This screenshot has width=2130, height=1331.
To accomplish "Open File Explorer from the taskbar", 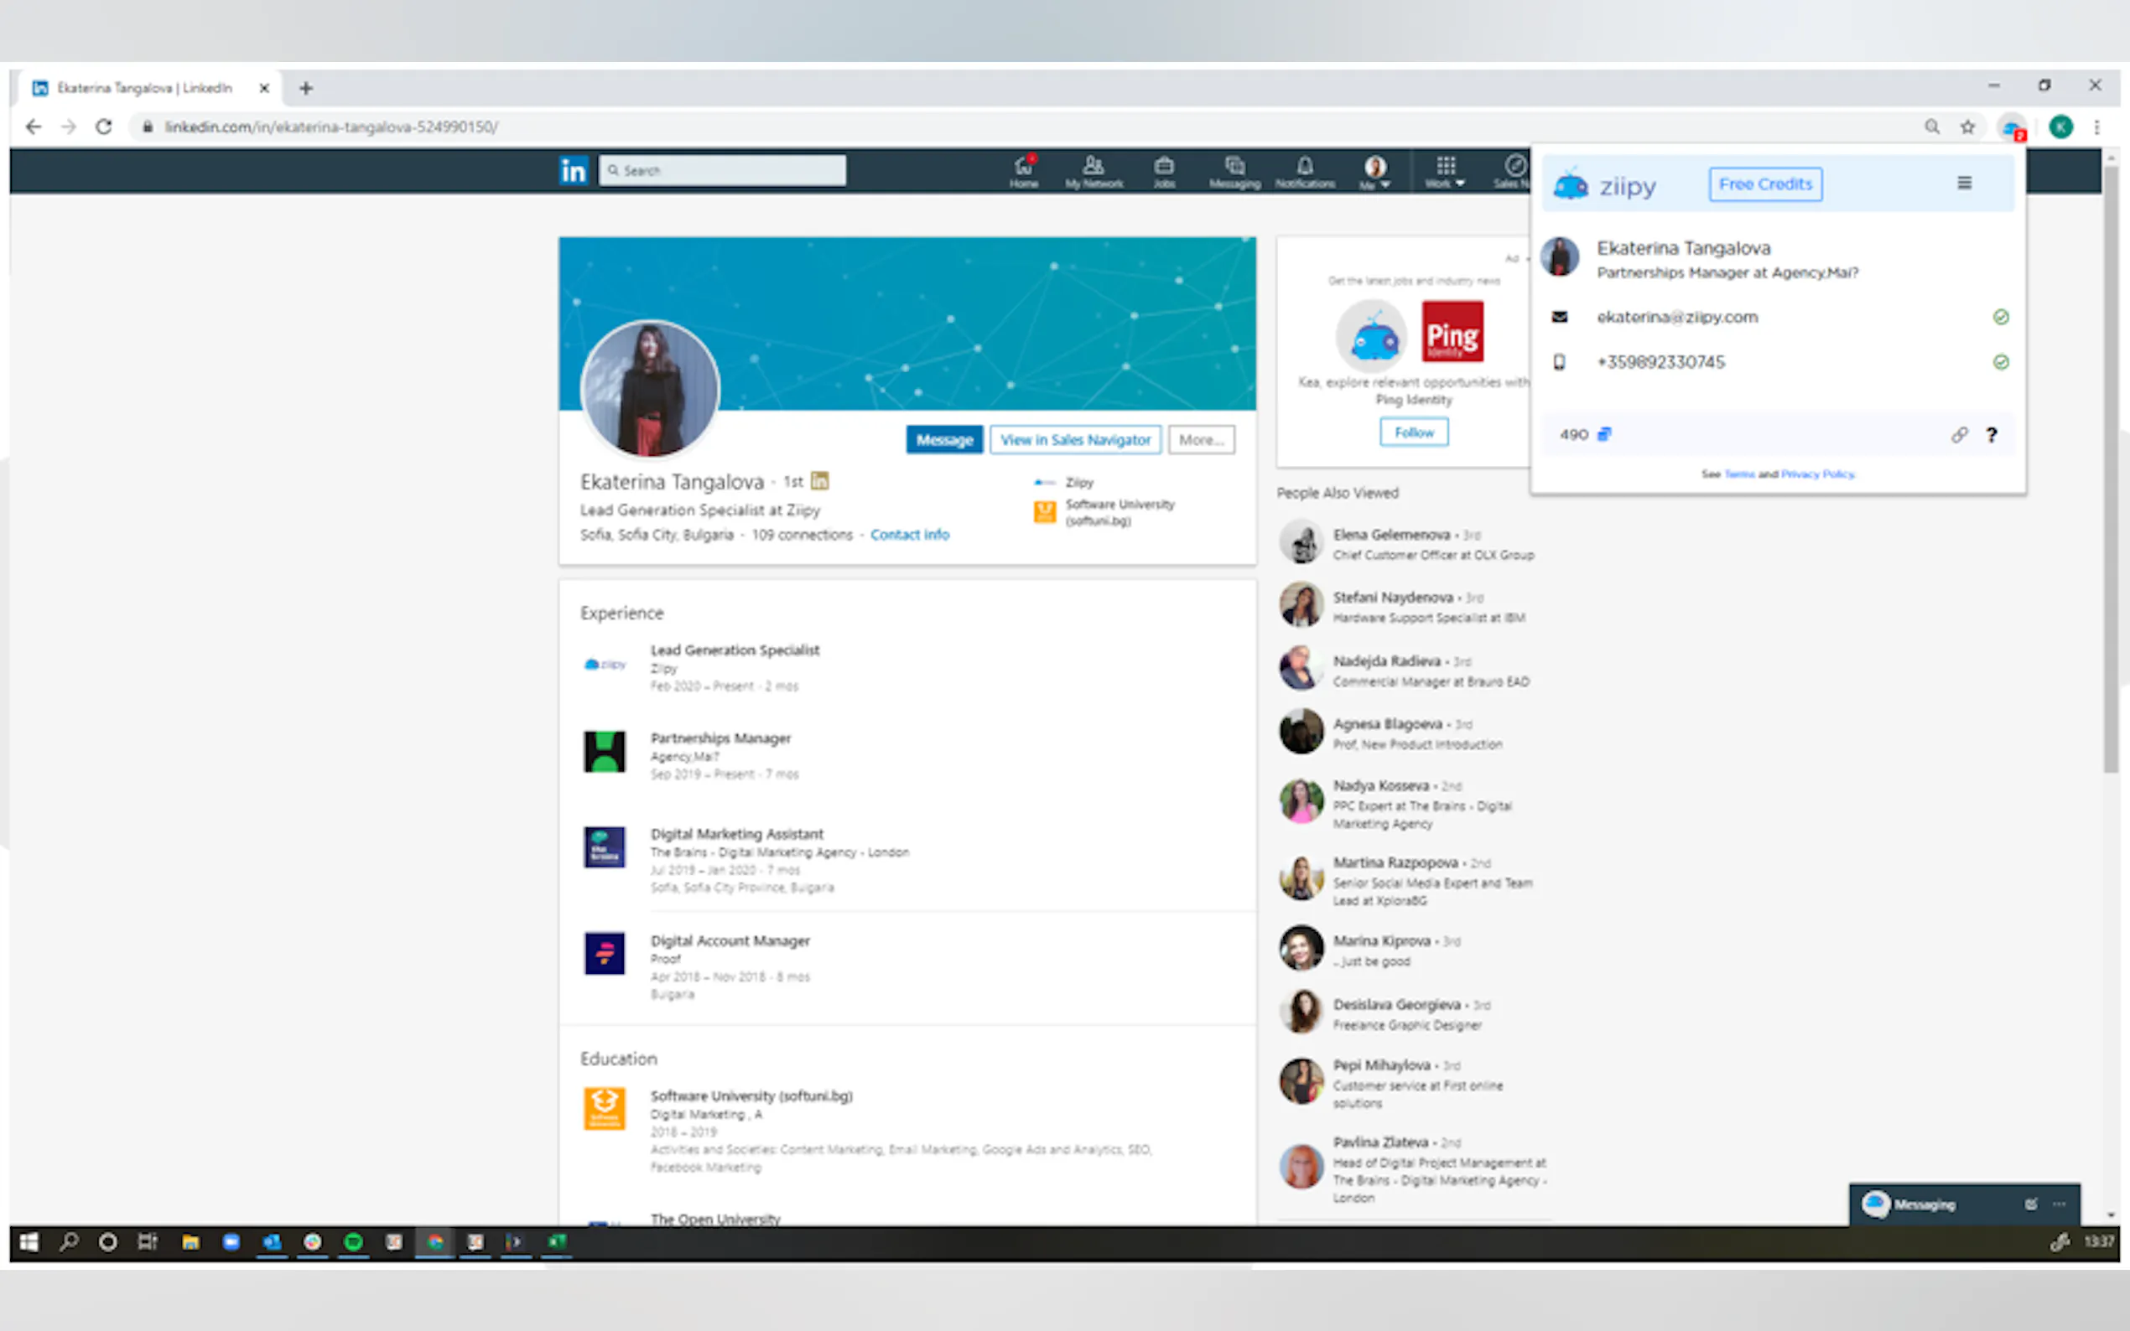I will coord(190,1242).
